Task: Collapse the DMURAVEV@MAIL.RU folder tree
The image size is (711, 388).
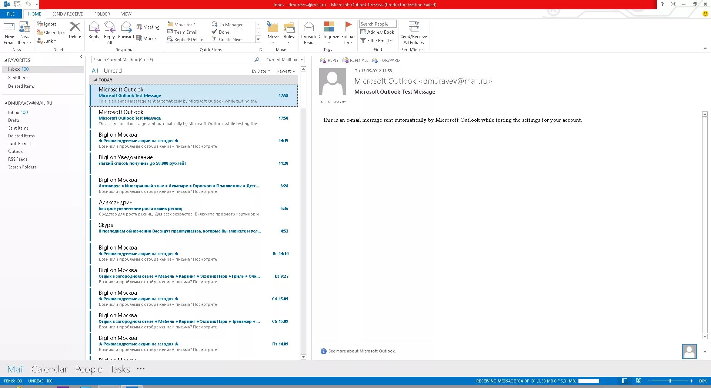Action: [x=6, y=103]
